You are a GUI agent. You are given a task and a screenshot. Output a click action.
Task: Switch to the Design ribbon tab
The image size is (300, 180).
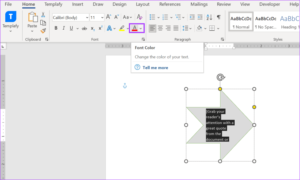point(120,4)
